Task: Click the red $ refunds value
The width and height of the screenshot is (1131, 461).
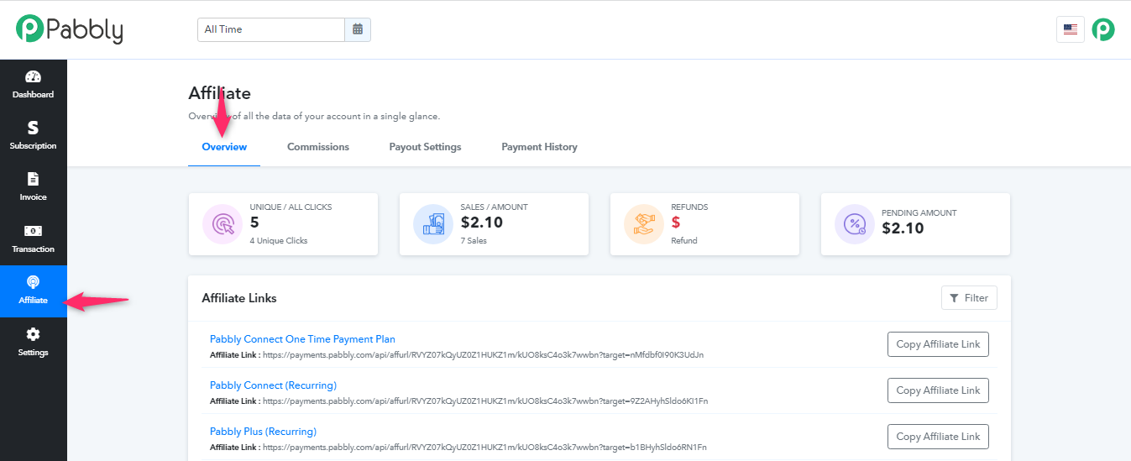Action: point(675,223)
